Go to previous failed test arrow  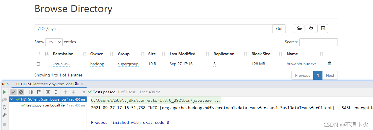[x=66, y=92]
